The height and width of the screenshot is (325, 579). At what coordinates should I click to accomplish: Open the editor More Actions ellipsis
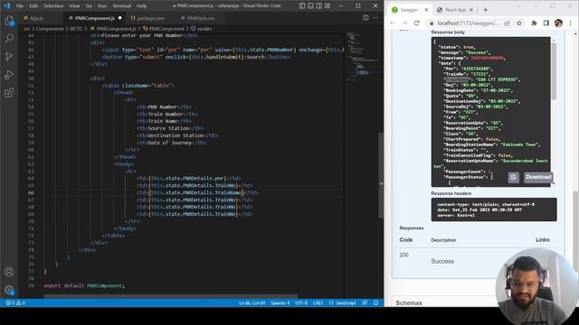[375, 18]
